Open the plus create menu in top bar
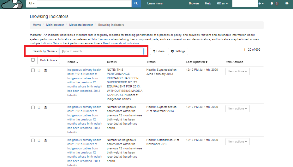This screenshot has width=293, height=167. coord(261,3)
